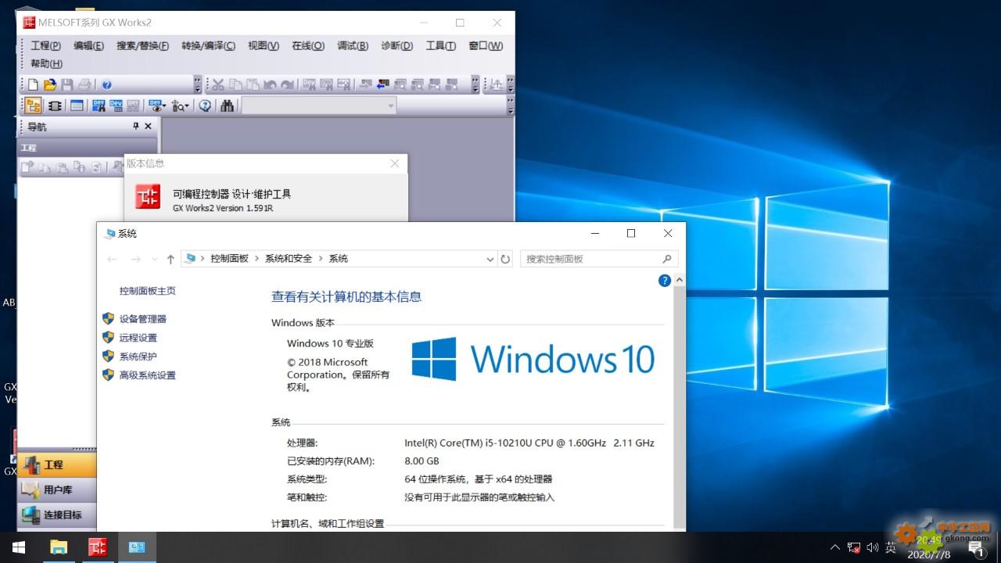Click 控制面板 in the address breadcrumb
The height and width of the screenshot is (563, 1001).
pos(229,259)
